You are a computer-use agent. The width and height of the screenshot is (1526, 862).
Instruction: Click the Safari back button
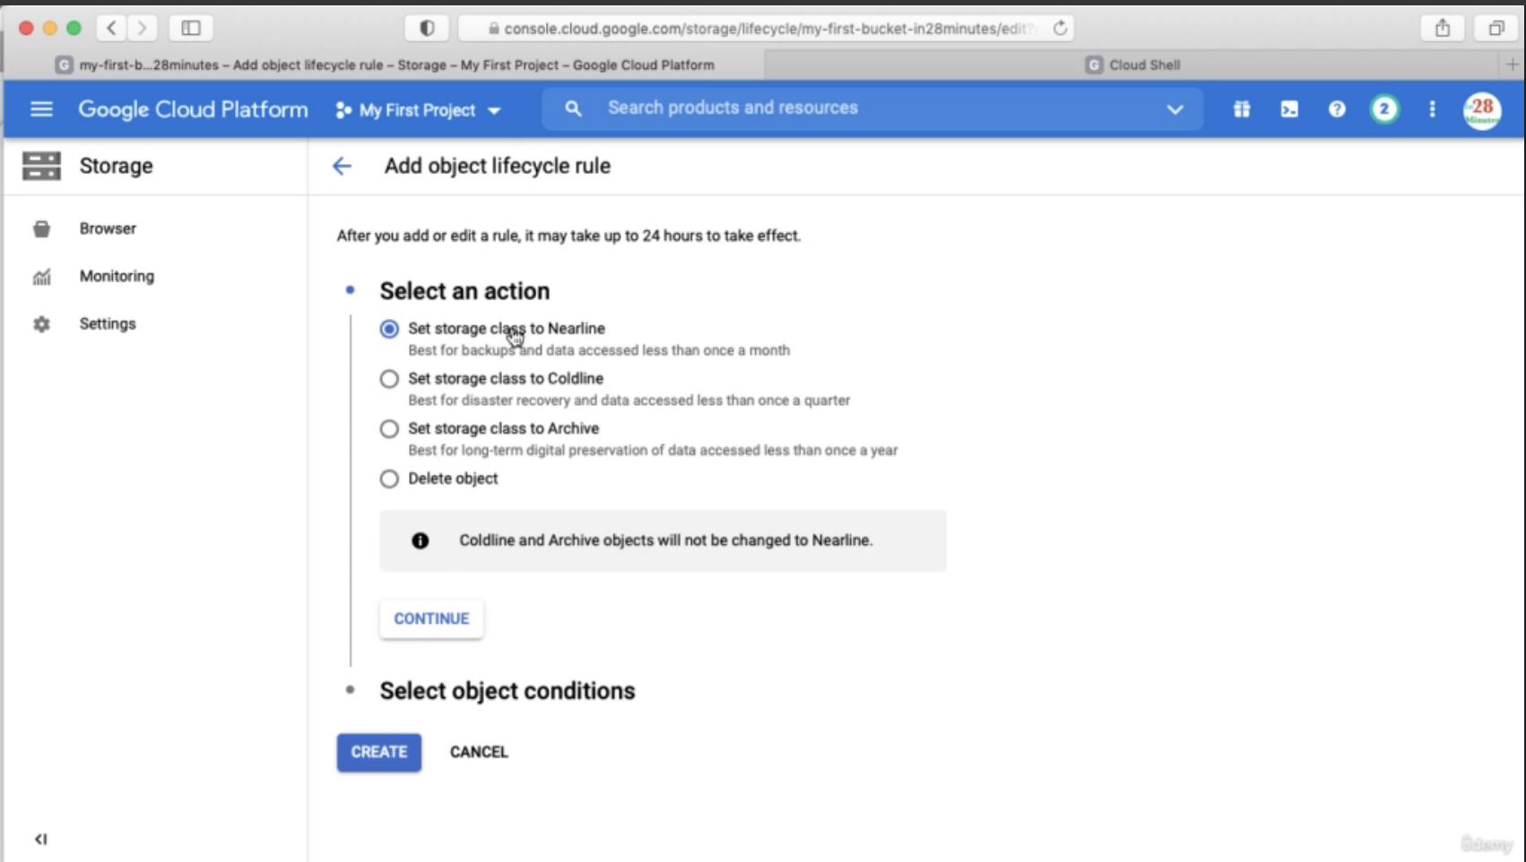(111, 28)
